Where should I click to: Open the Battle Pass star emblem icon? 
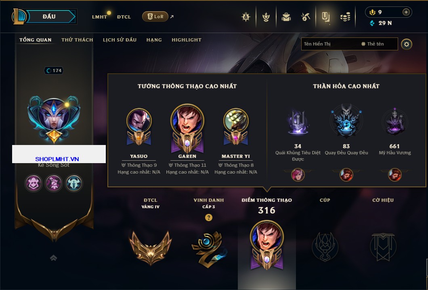coord(246,17)
